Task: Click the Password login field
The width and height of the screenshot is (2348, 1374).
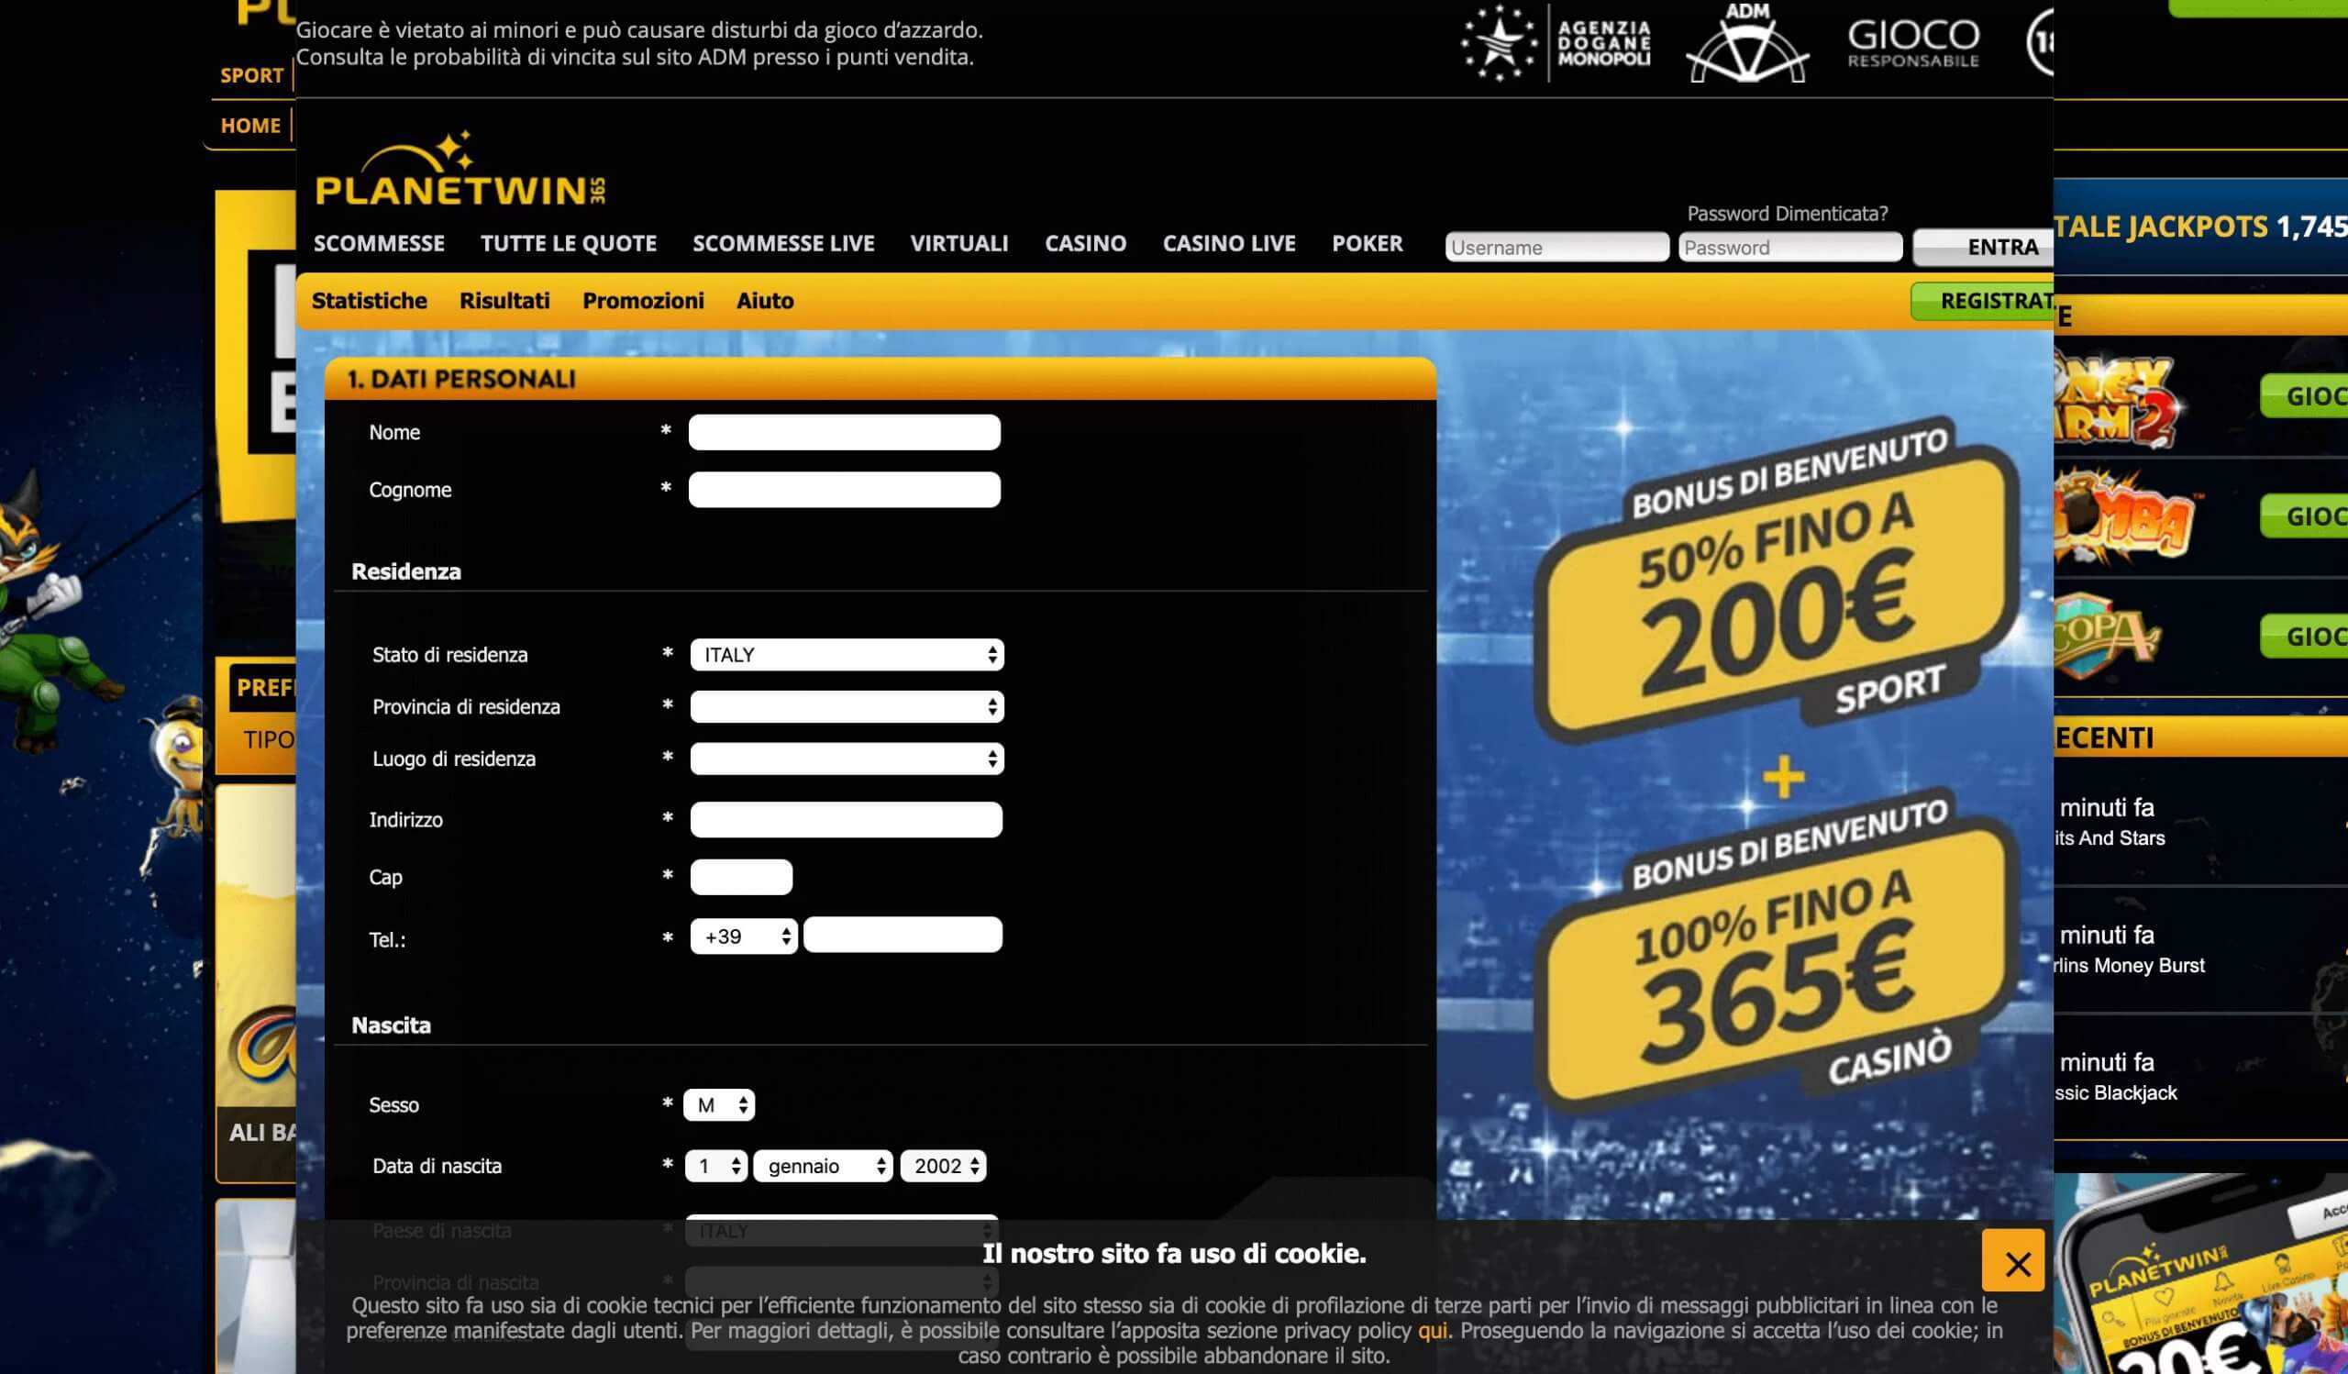Action: pos(1789,248)
